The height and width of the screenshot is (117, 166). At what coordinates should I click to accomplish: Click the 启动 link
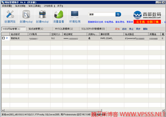pos(124,29)
